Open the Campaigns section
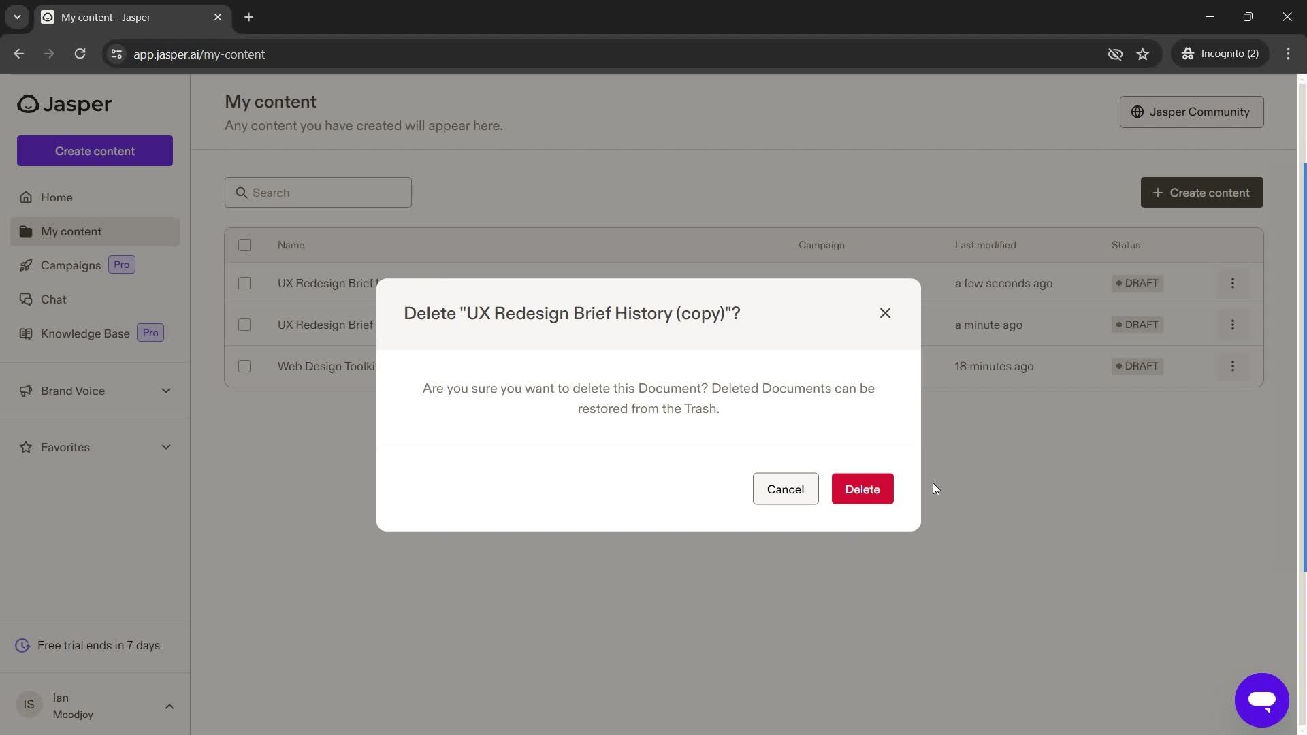The image size is (1307, 735). click(x=70, y=265)
